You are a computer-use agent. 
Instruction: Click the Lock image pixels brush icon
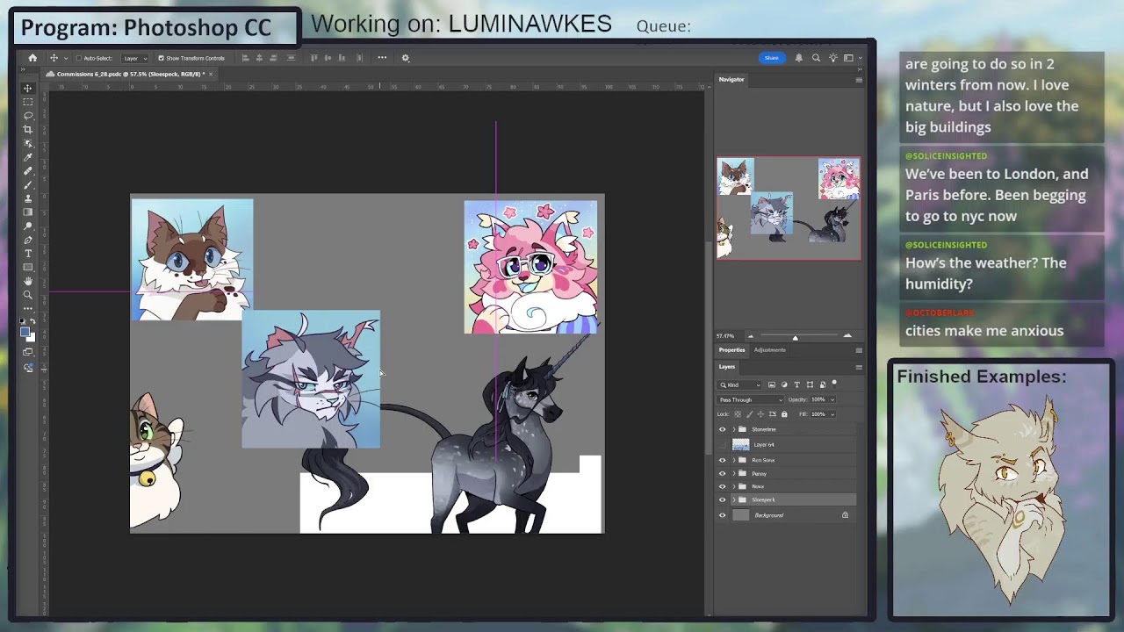pos(749,413)
